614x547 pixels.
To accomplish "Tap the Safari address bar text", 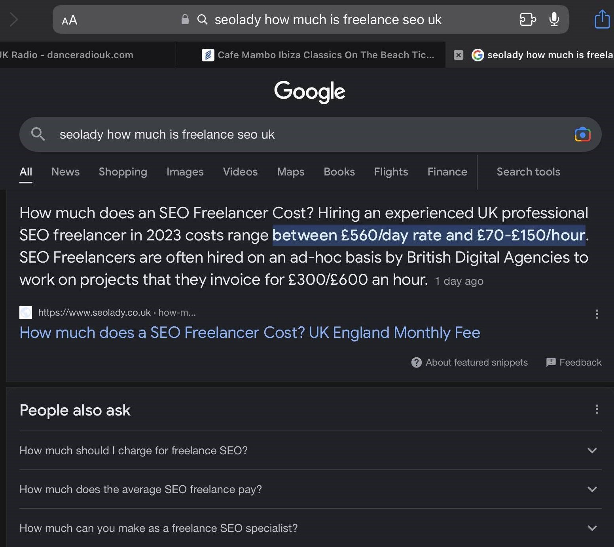I will click(x=328, y=20).
